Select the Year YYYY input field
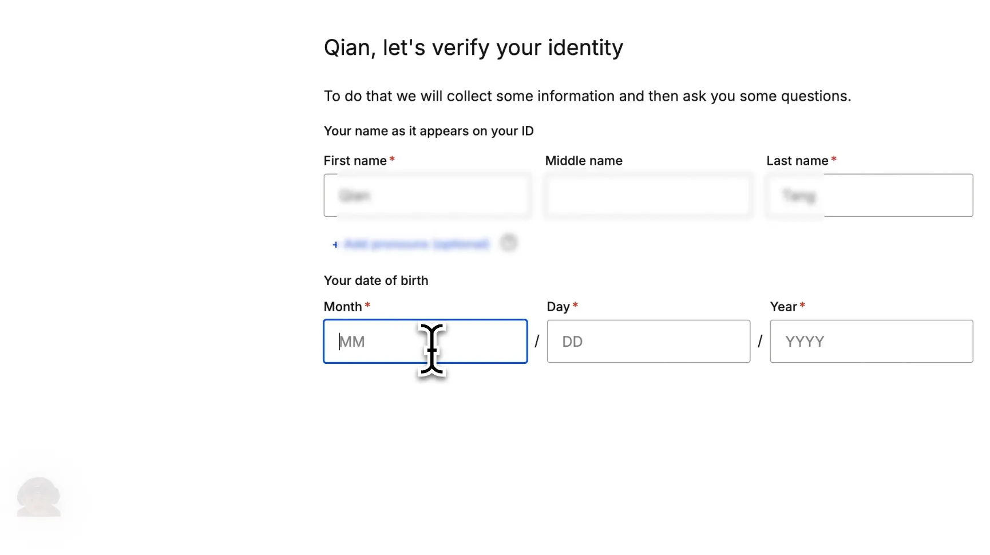 (x=872, y=342)
